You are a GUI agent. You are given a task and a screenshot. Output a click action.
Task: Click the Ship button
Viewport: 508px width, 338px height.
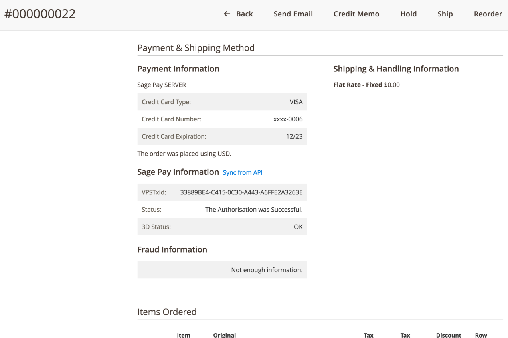coord(445,14)
